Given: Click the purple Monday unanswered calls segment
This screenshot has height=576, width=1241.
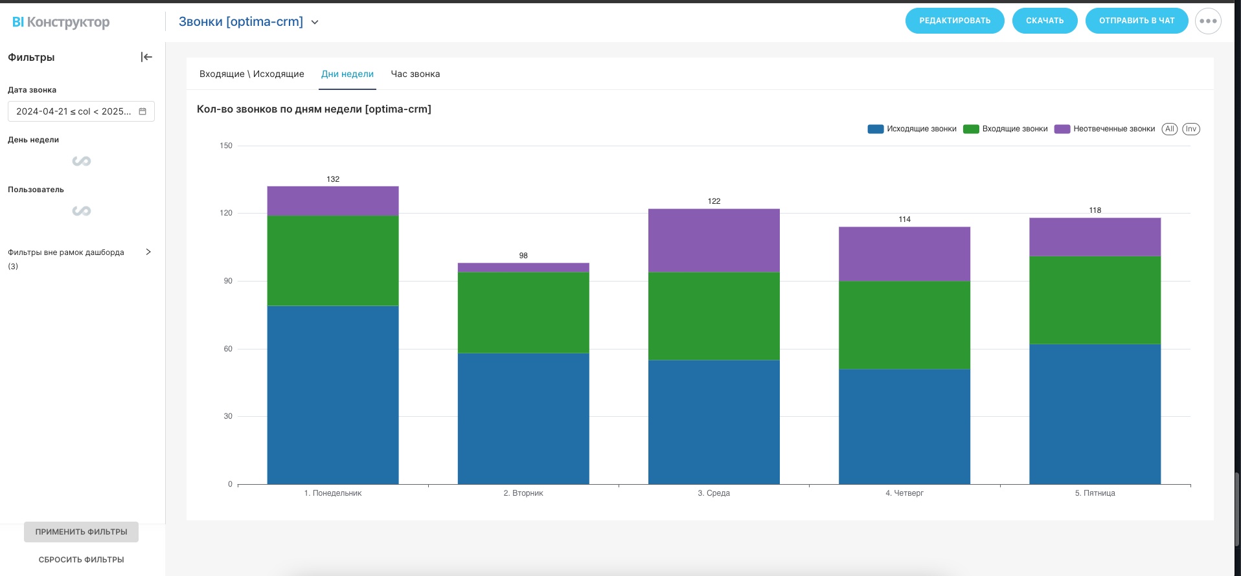Looking at the screenshot, I should coord(332,201).
